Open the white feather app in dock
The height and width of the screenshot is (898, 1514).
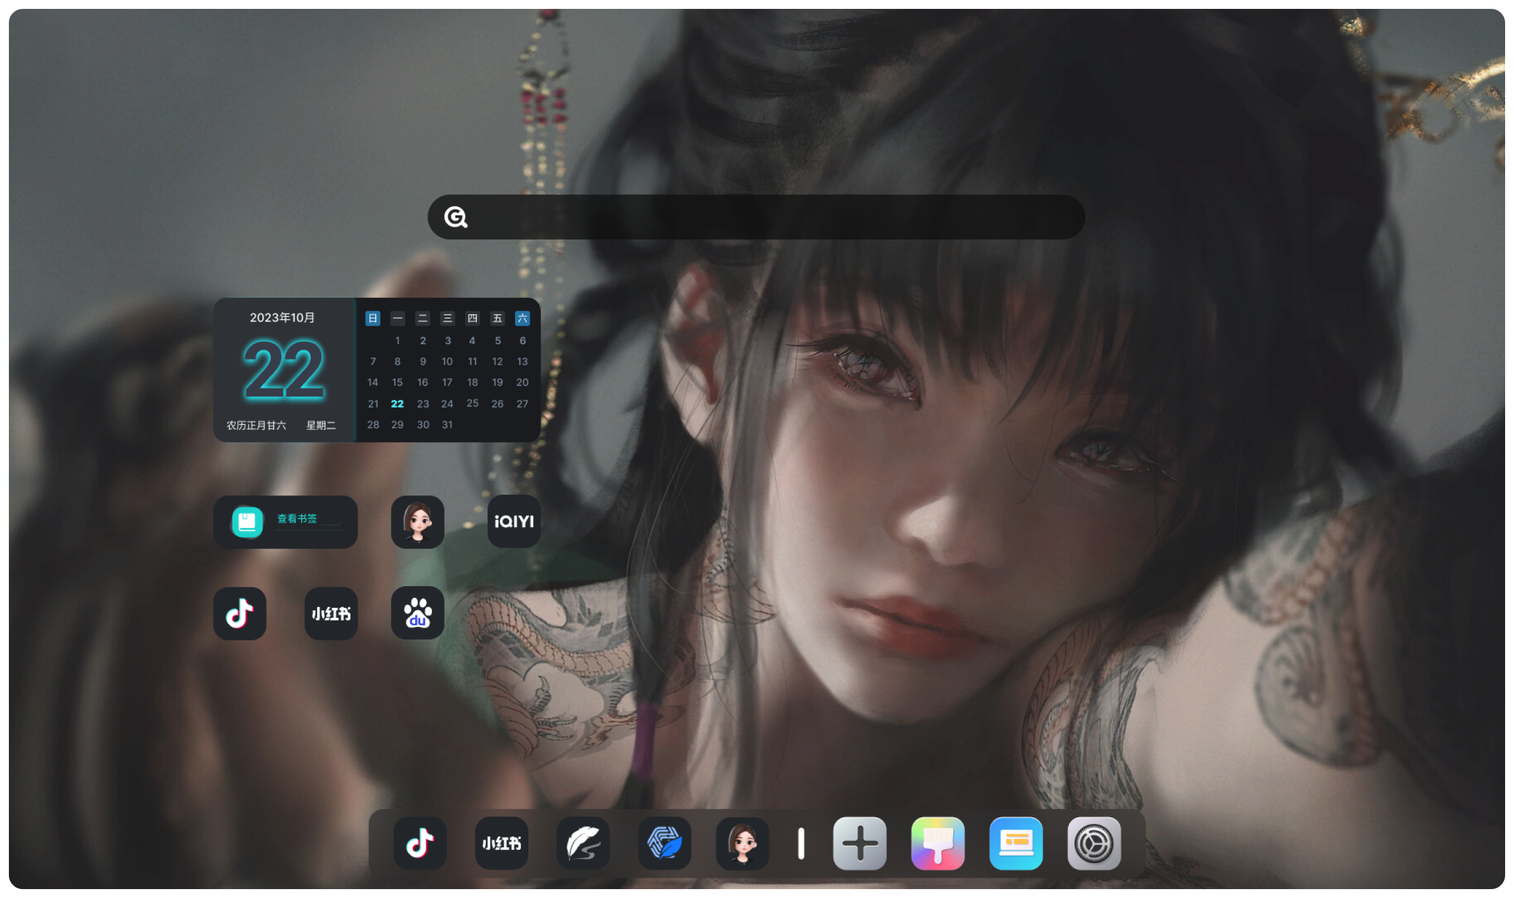(x=583, y=843)
